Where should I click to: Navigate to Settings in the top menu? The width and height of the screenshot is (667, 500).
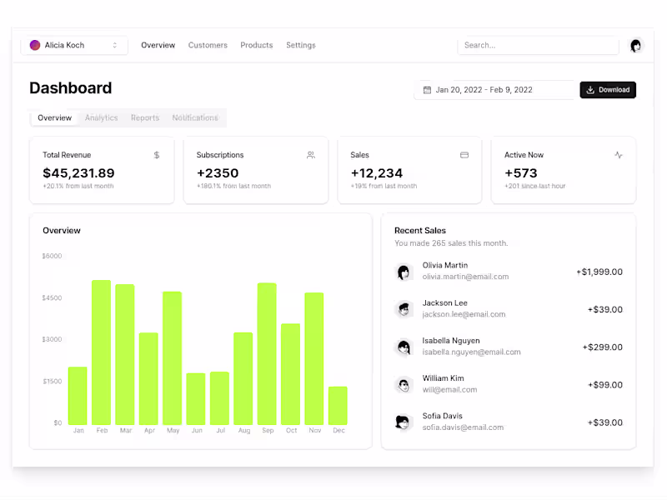tap(300, 45)
